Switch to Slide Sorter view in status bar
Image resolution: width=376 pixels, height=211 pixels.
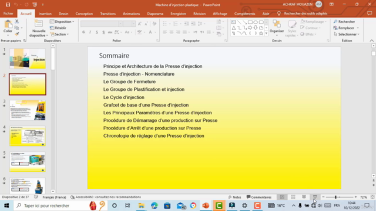coord(293,197)
